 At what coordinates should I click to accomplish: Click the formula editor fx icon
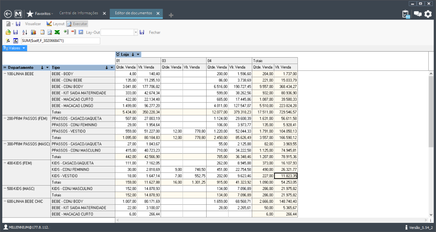pyautogui.click(x=16, y=41)
